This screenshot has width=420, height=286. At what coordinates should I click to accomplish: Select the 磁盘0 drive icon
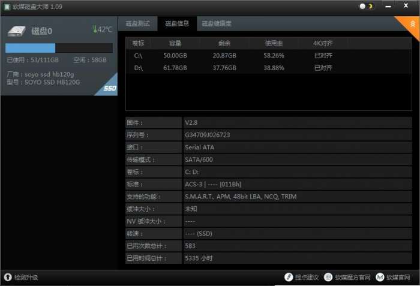pos(17,31)
